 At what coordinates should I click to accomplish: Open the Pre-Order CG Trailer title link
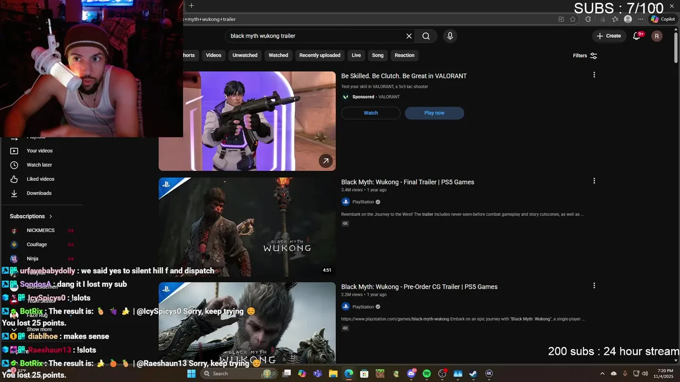[x=419, y=287]
